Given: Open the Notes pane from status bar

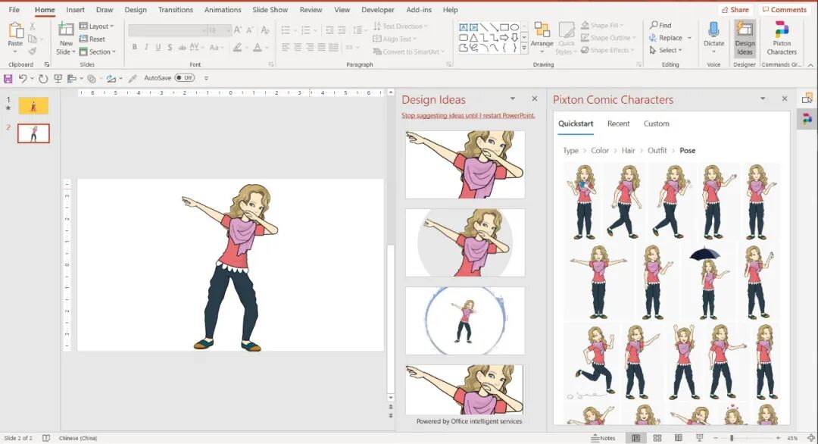Looking at the screenshot, I should tap(603, 438).
